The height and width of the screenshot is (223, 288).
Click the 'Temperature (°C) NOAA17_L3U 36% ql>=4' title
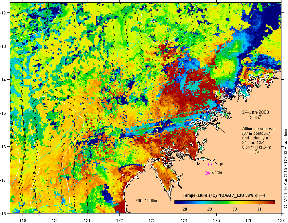coord(224,195)
